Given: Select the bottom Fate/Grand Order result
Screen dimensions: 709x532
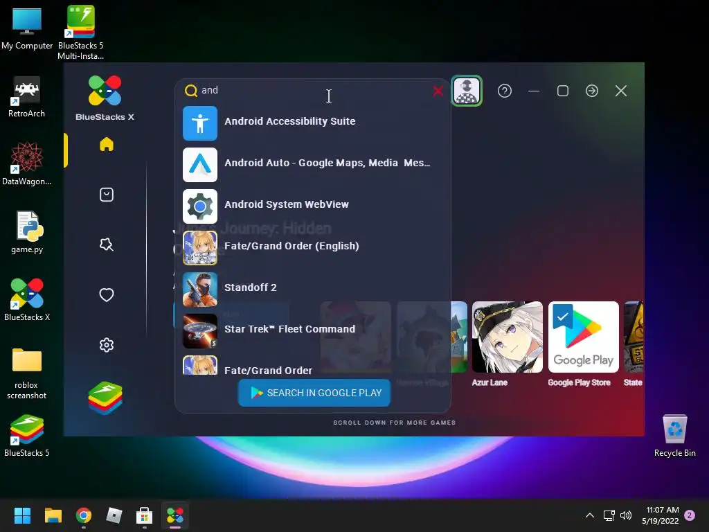Looking at the screenshot, I should [x=312, y=366].
